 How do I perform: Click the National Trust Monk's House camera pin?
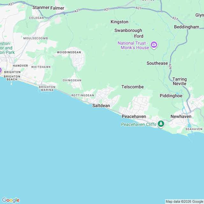coord(154,45)
